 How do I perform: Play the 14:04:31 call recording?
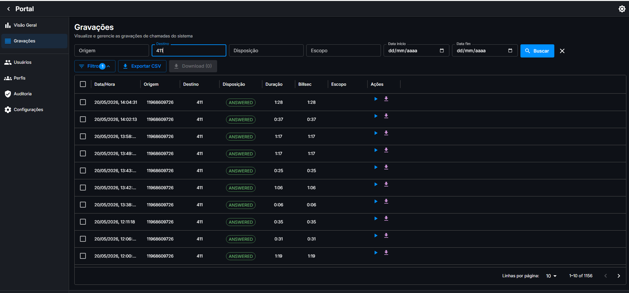pyautogui.click(x=376, y=99)
